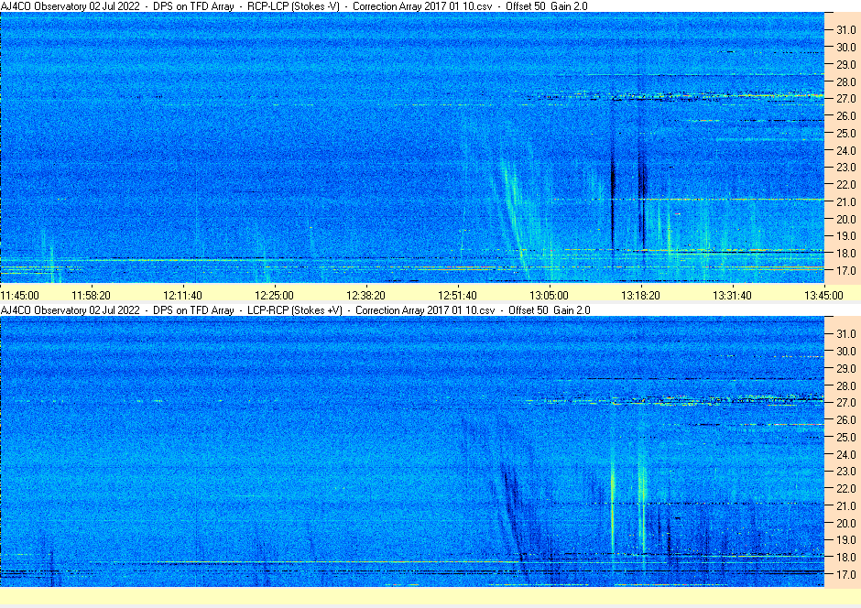Click the 13:18:20 time axis label
Screen dimensions: 861x608
tap(640, 295)
